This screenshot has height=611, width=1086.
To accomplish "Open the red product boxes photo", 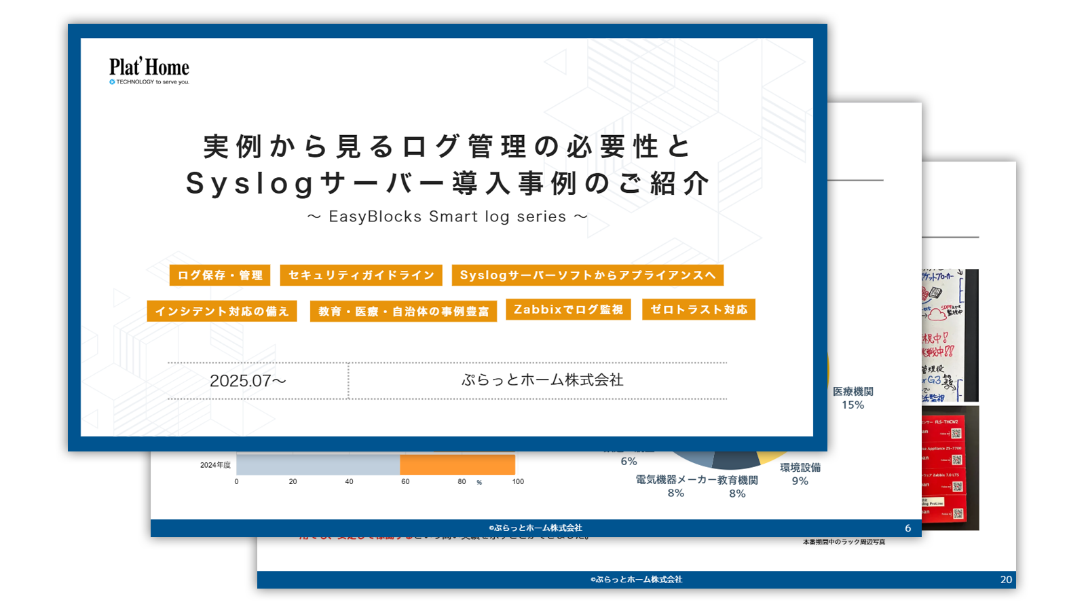I will pyautogui.click(x=950, y=468).
